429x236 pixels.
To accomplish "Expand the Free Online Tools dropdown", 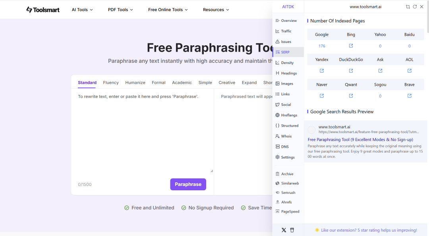I will 168,10.
